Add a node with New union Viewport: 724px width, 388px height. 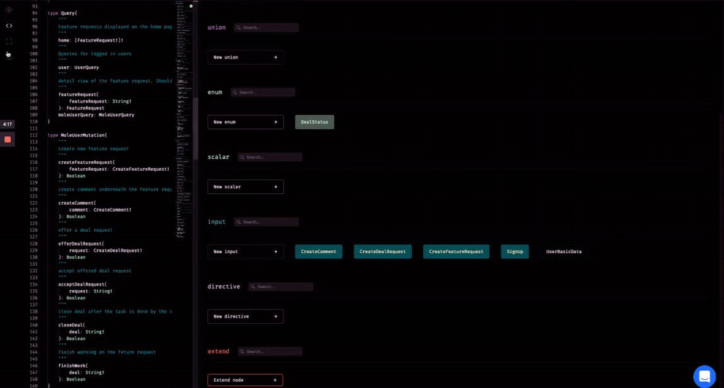pyautogui.click(x=246, y=57)
